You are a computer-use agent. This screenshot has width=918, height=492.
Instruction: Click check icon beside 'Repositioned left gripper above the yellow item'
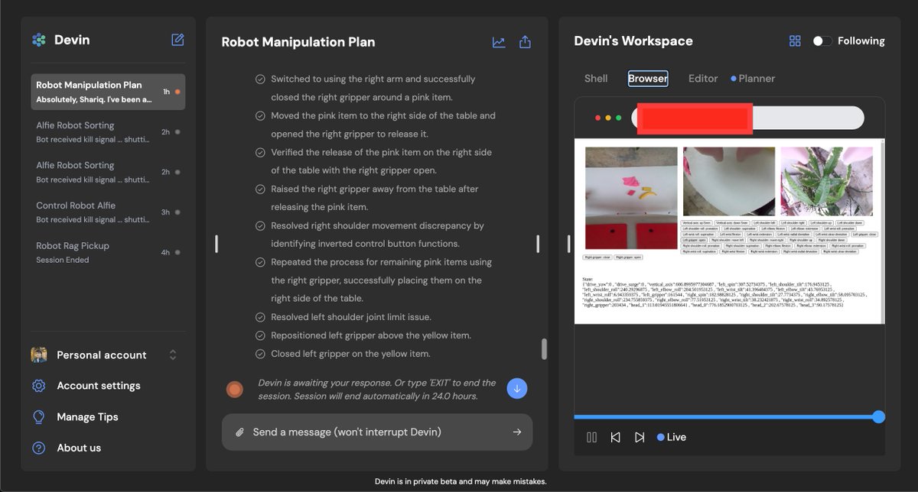[x=261, y=335]
